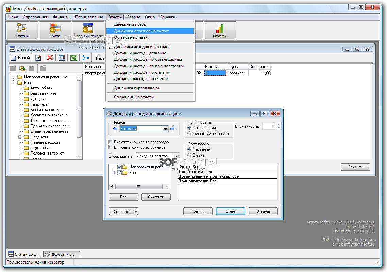Viewport: 387px width, 272px height.
Task: Select the Группы организаций radio button
Action: coord(189,133)
